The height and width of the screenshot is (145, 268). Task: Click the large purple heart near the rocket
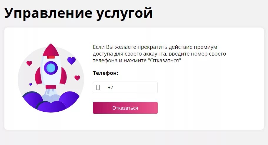point(71,61)
